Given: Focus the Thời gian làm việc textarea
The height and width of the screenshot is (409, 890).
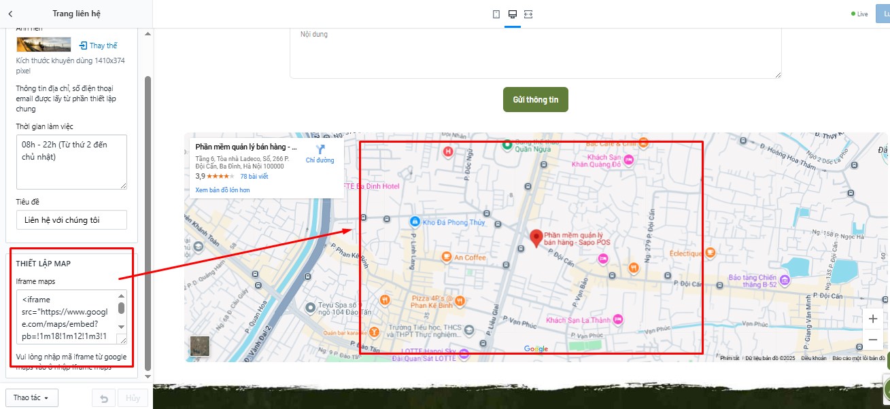Looking at the screenshot, I should [x=71, y=162].
